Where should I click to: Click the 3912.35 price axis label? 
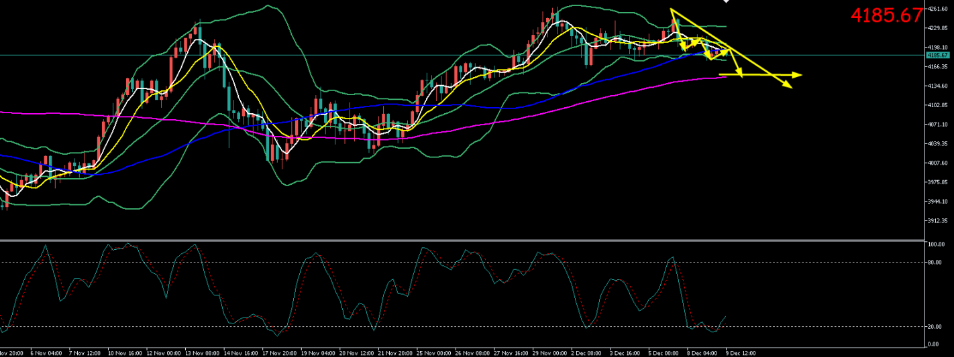click(937, 221)
